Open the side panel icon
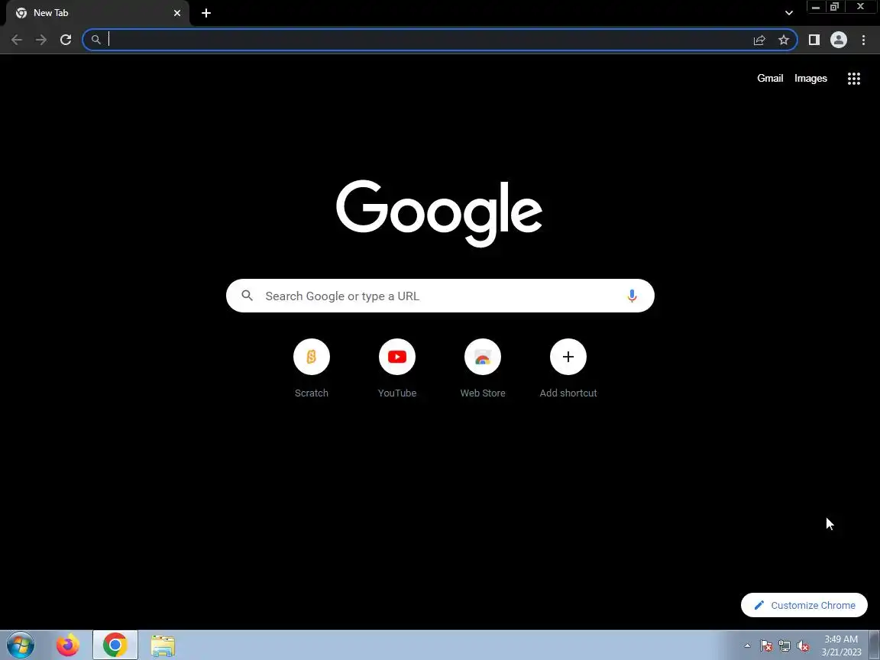Viewport: 880px width, 660px height. [814, 40]
